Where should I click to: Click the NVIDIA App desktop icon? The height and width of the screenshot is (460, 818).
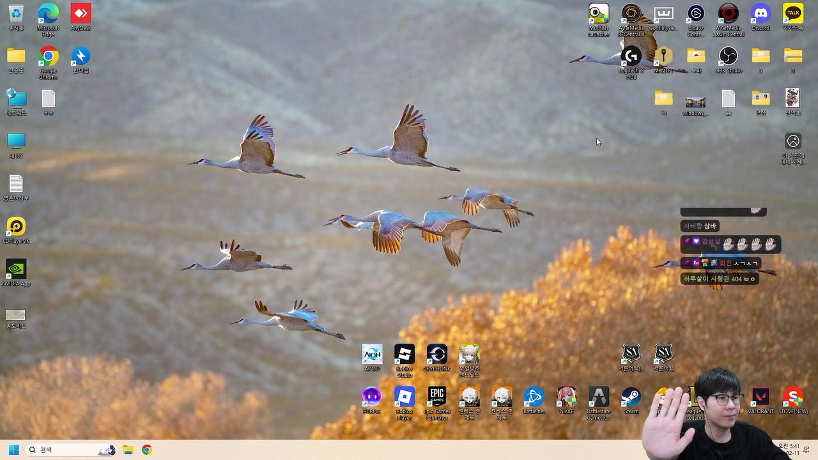coord(16,270)
